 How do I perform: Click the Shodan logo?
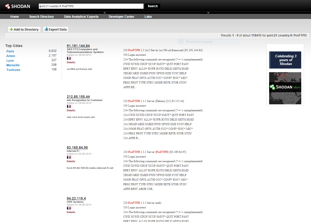18,6
